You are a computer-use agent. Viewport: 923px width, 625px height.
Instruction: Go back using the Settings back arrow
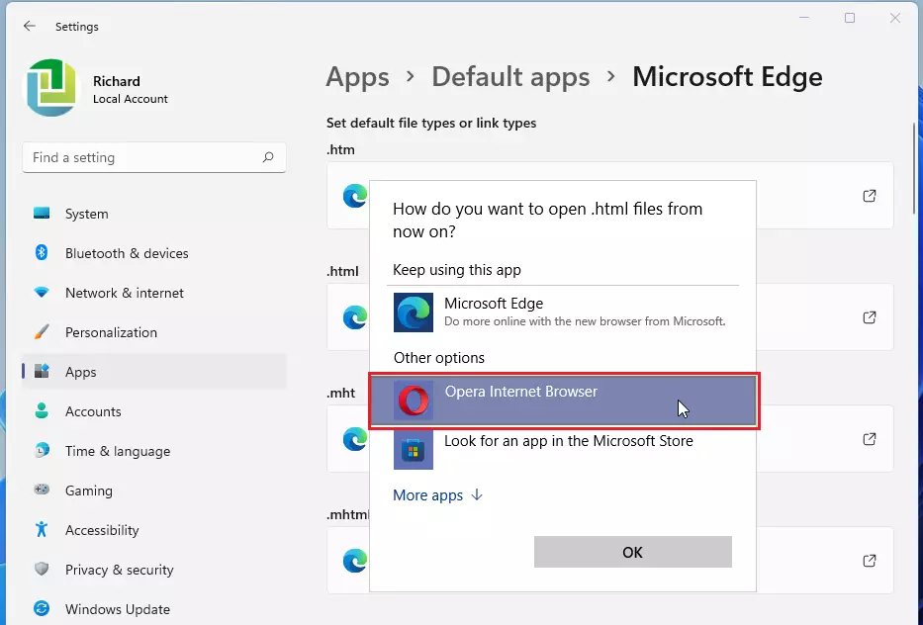(30, 26)
